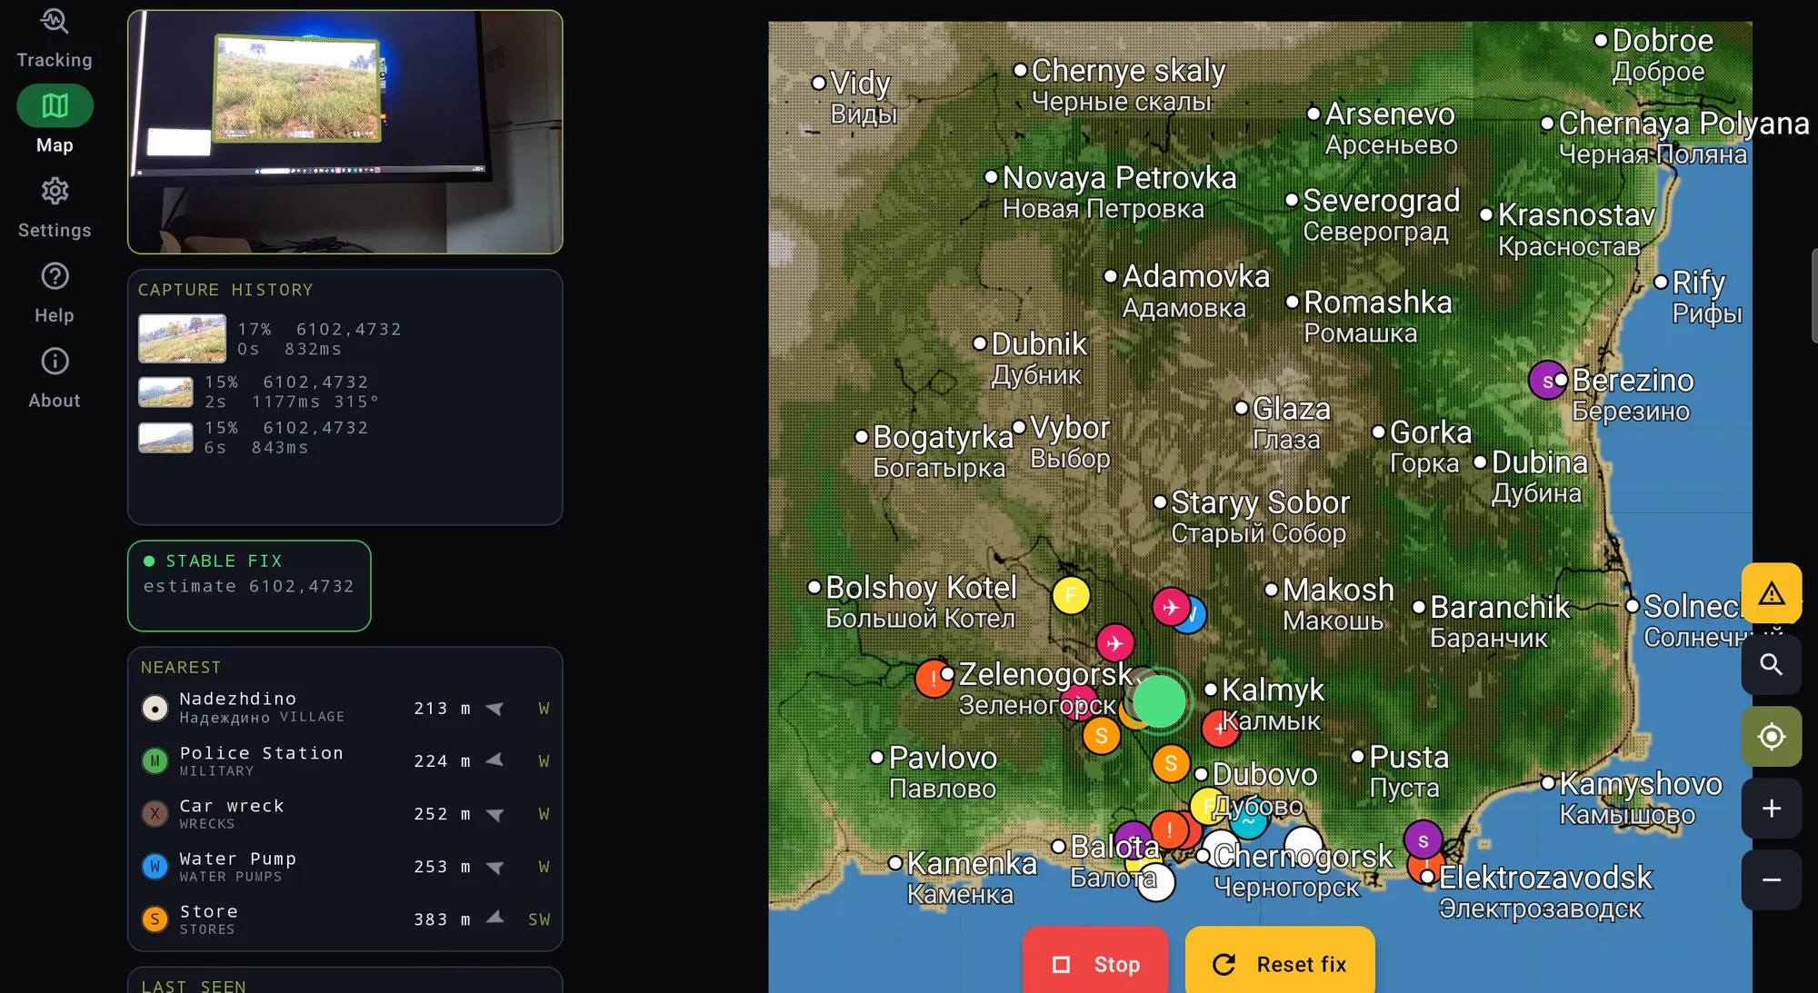The image size is (1818, 993).
Task: Click the live camera preview thumbnail
Action: click(345, 132)
